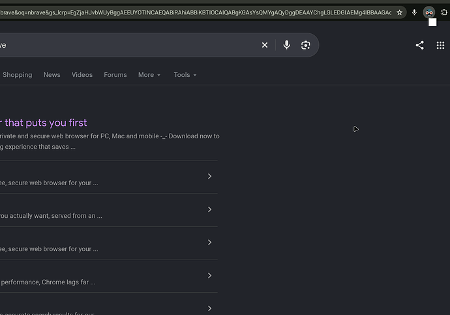Click the text 'experience that saves ...'
The height and width of the screenshot is (315, 450).
pyautogui.click(x=40, y=147)
